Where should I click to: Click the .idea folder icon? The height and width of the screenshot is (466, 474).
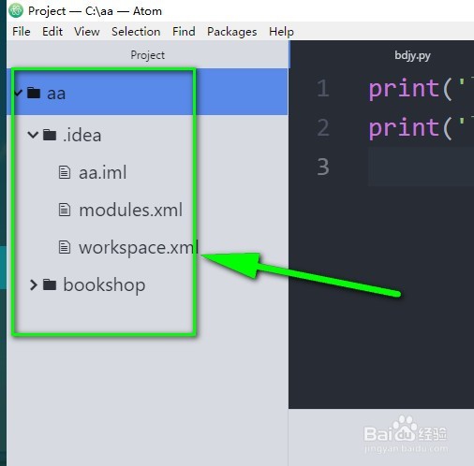50,135
